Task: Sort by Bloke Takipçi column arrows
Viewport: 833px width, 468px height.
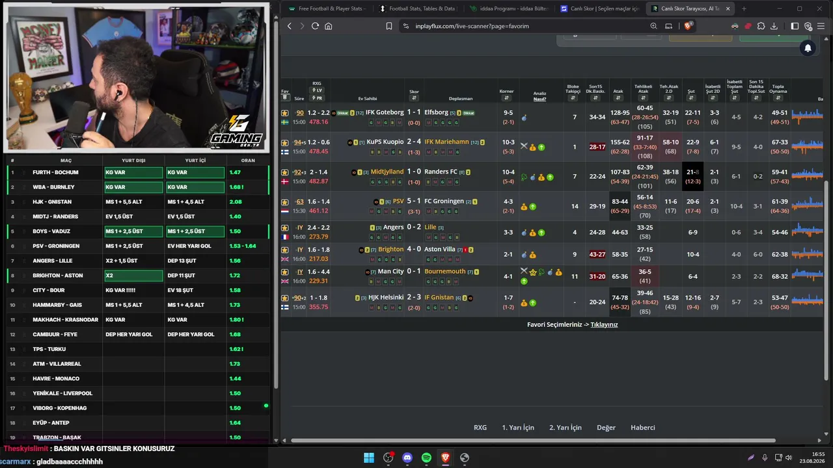Action: (x=573, y=98)
